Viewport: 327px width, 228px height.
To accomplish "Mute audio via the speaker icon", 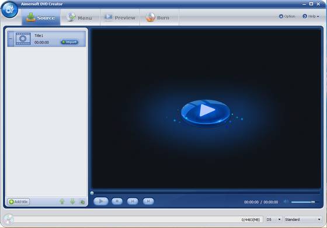I will point(286,202).
